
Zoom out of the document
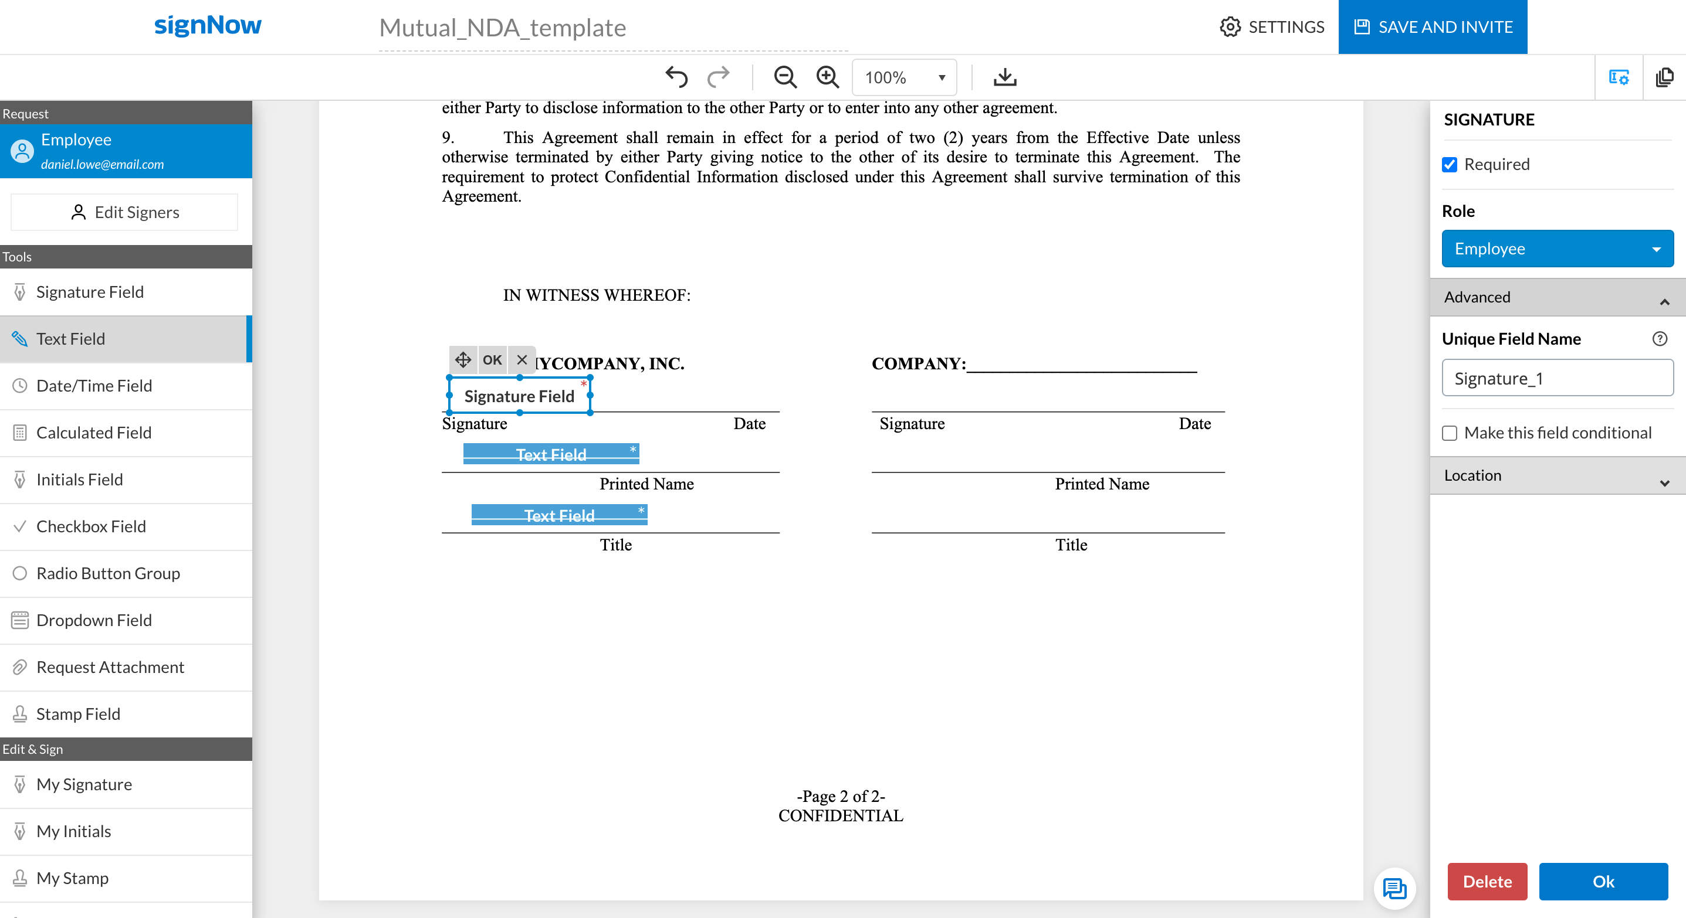pos(785,76)
